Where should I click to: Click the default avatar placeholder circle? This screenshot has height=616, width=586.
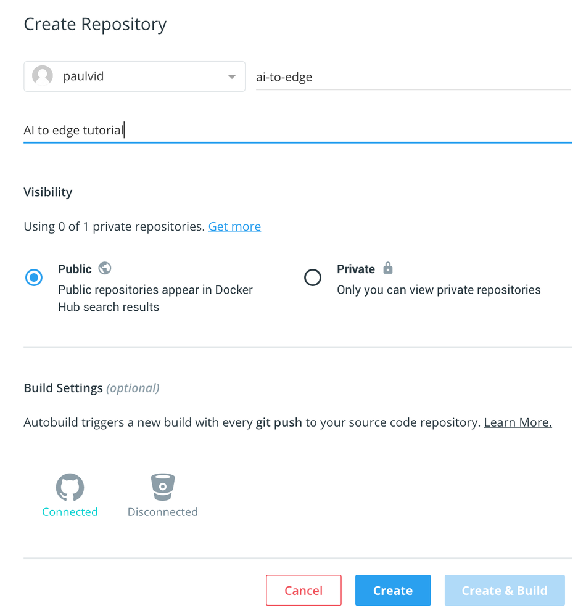coord(42,76)
